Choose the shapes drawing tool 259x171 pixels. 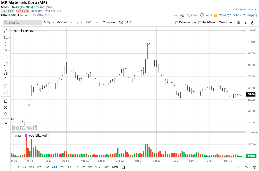click(x=6, y=44)
